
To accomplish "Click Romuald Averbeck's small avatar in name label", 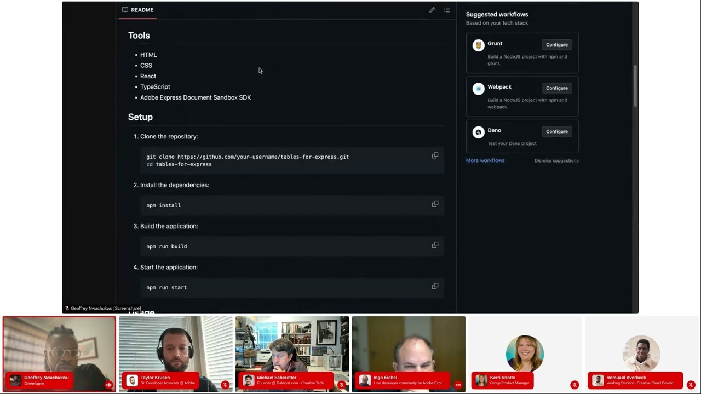I will [598, 380].
